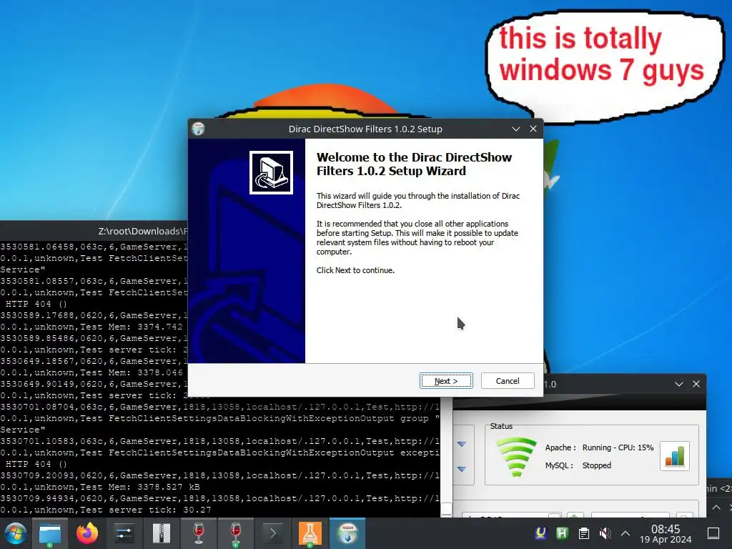Click the MySQL 'Stopped' status text
This screenshot has width=732, height=549.
tap(597, 465)
